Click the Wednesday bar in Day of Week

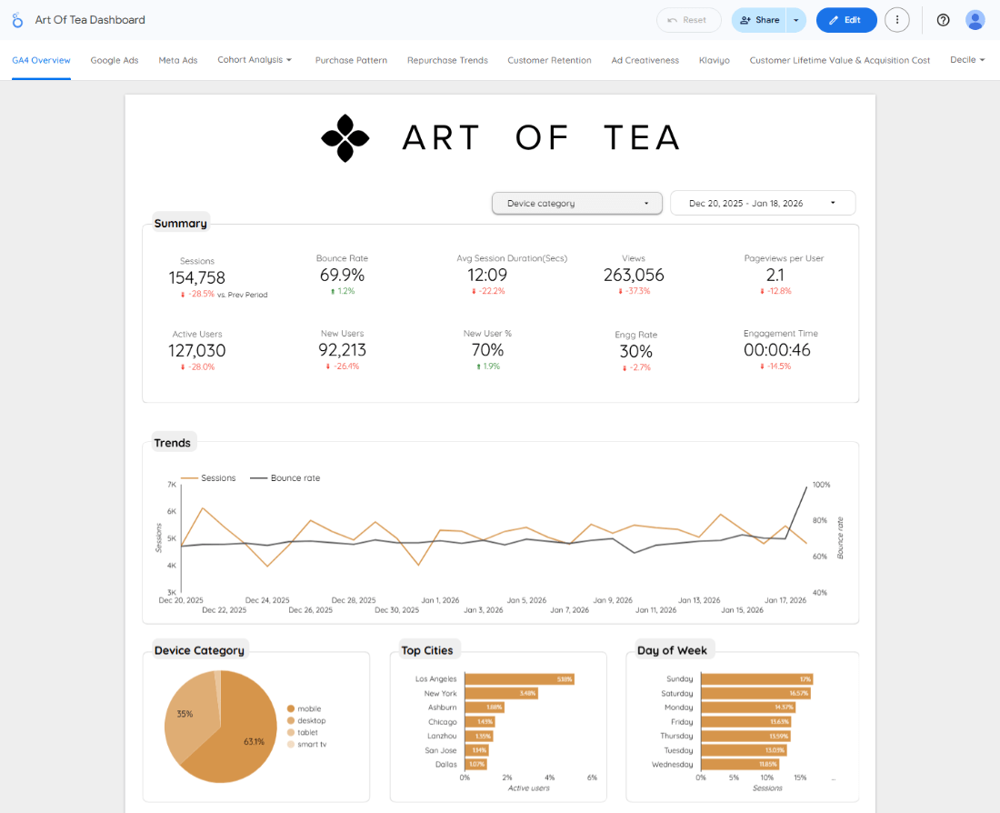(x=740, y=765)
